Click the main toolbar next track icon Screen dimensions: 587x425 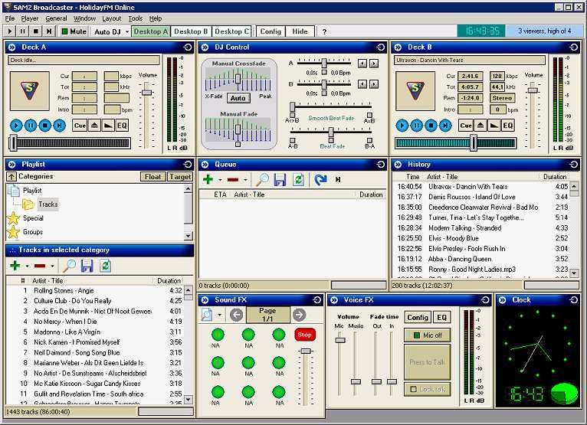[49, 31]
